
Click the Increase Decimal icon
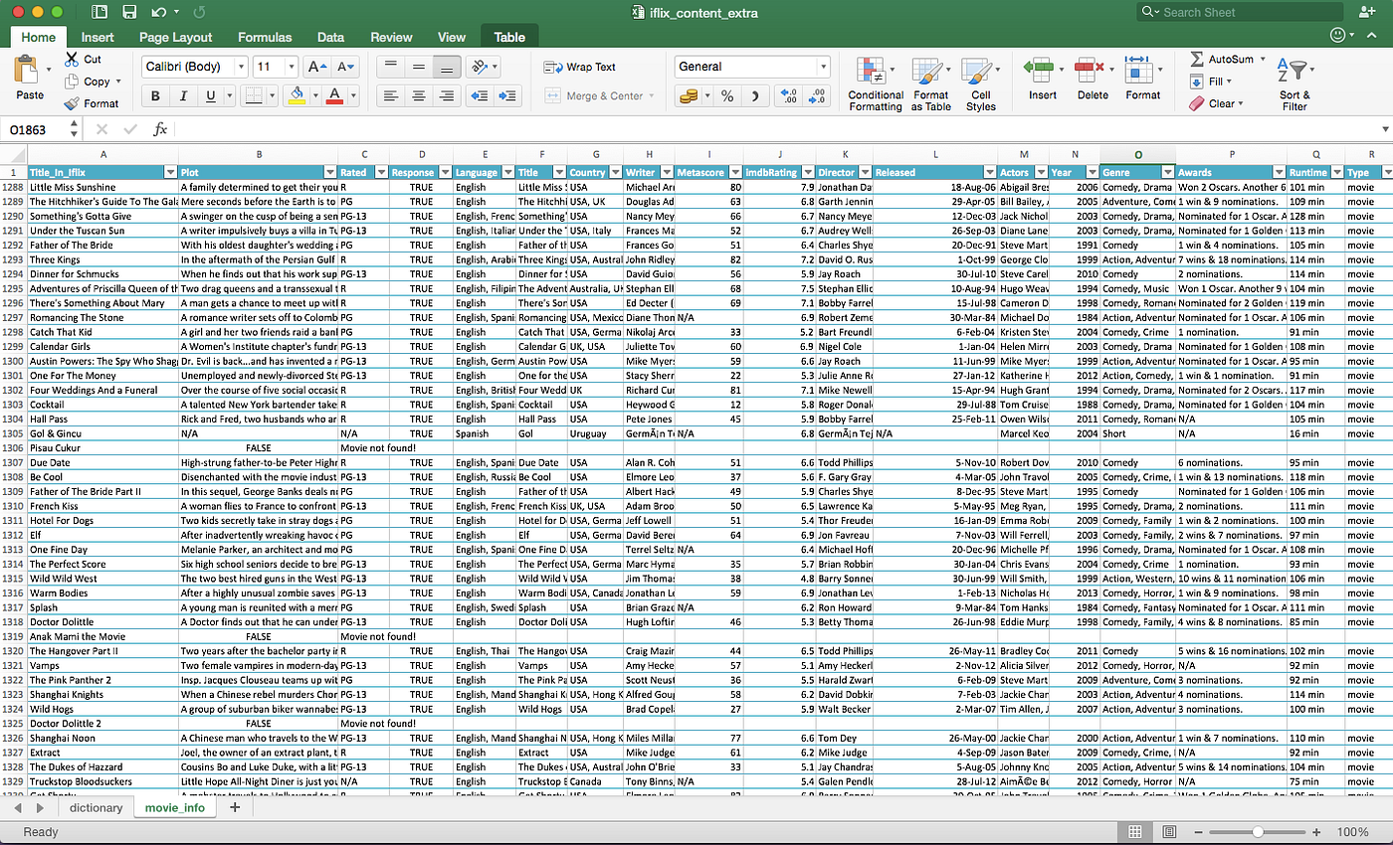tap(789, 96)
